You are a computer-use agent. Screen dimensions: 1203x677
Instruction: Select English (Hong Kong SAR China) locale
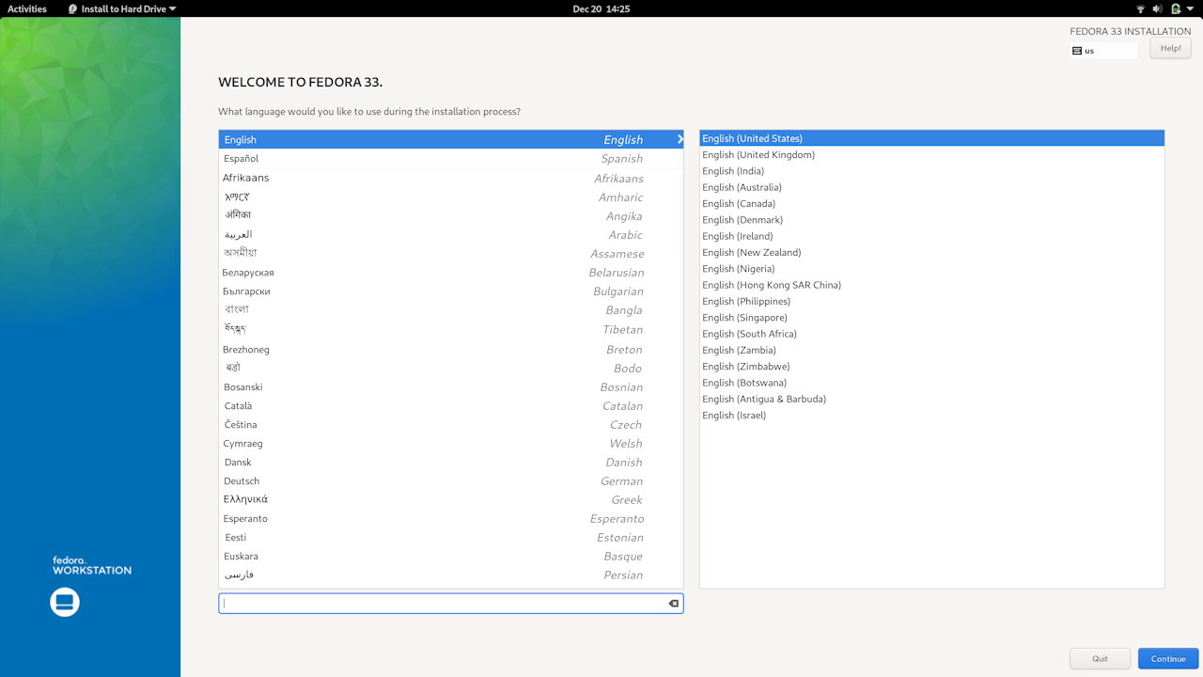tap(931, 285)
